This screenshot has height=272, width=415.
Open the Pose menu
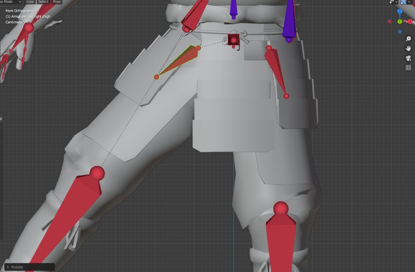pos(57,2)
